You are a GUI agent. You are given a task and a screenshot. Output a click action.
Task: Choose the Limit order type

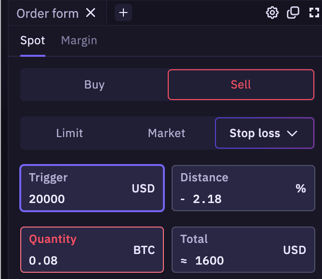(69, 133)
